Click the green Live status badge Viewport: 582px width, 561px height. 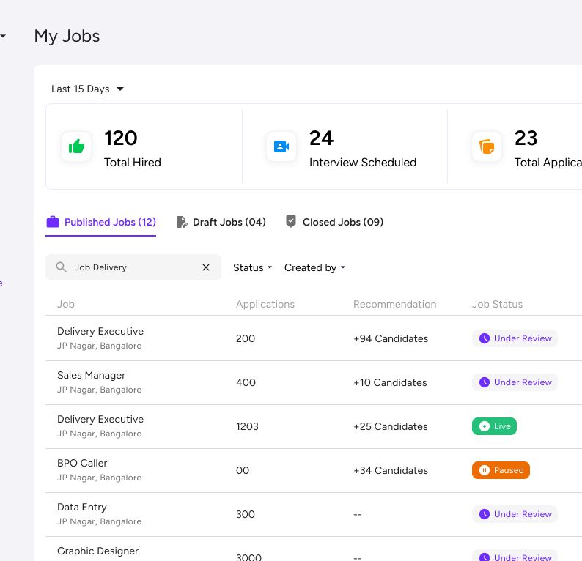click(x=494, y=426)
